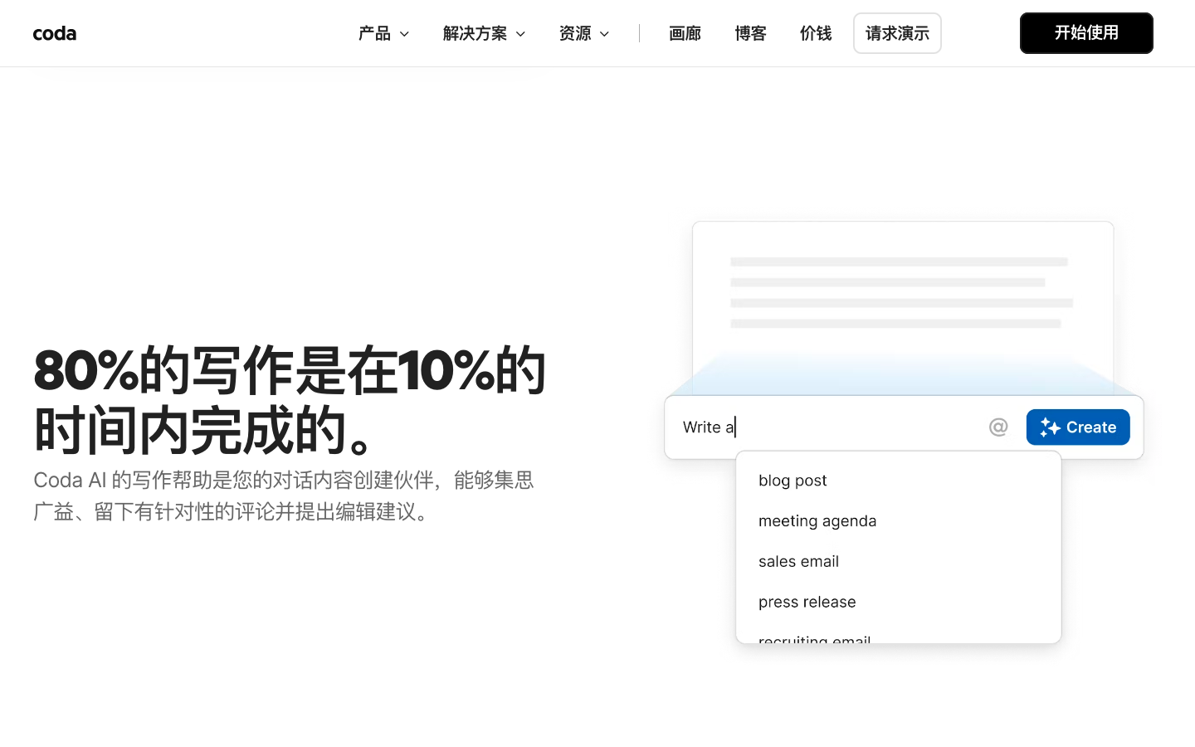Choose the meeting agenda suggestion

(x=817, y=521)
